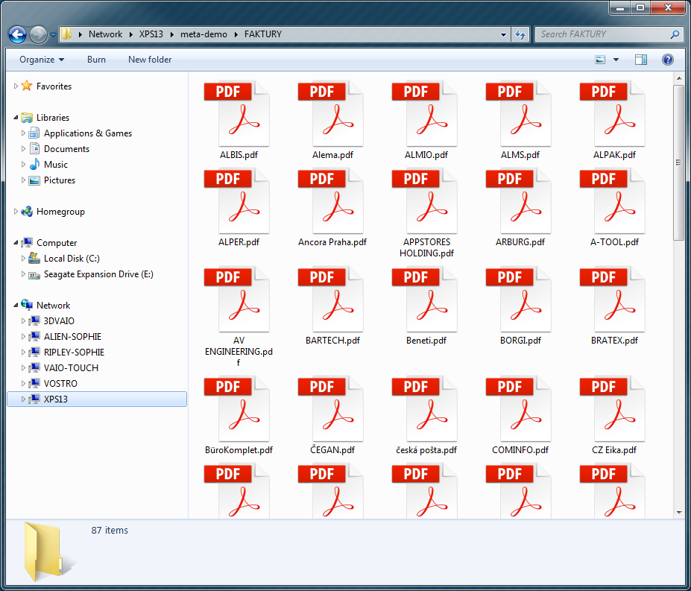The width and height of the screenshot is (691, 591).
Task: Open the More view options dropdown arrow
Action: click(616, 60)
